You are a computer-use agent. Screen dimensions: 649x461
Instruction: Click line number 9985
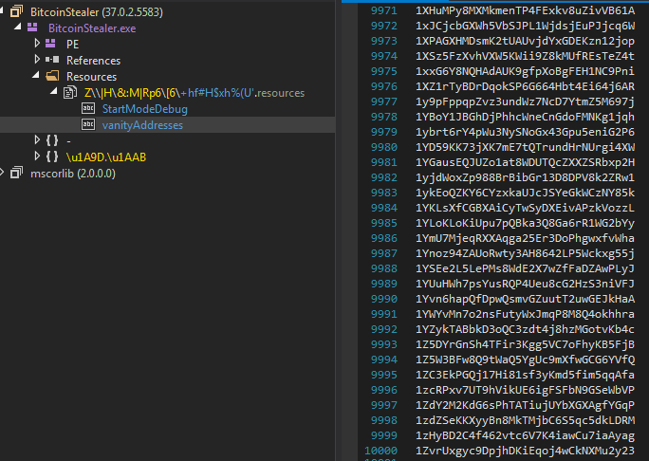pyautogui.click(x=384, y=223)
